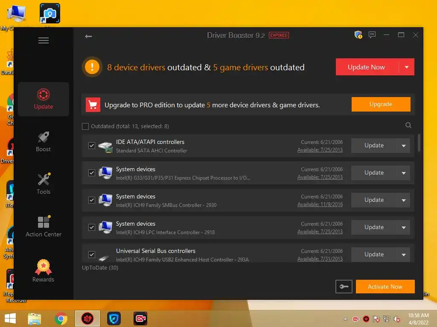This screenshot has height=327, width=437.
Task: Open File Explorer from taskbar
Action: point(35,318)
